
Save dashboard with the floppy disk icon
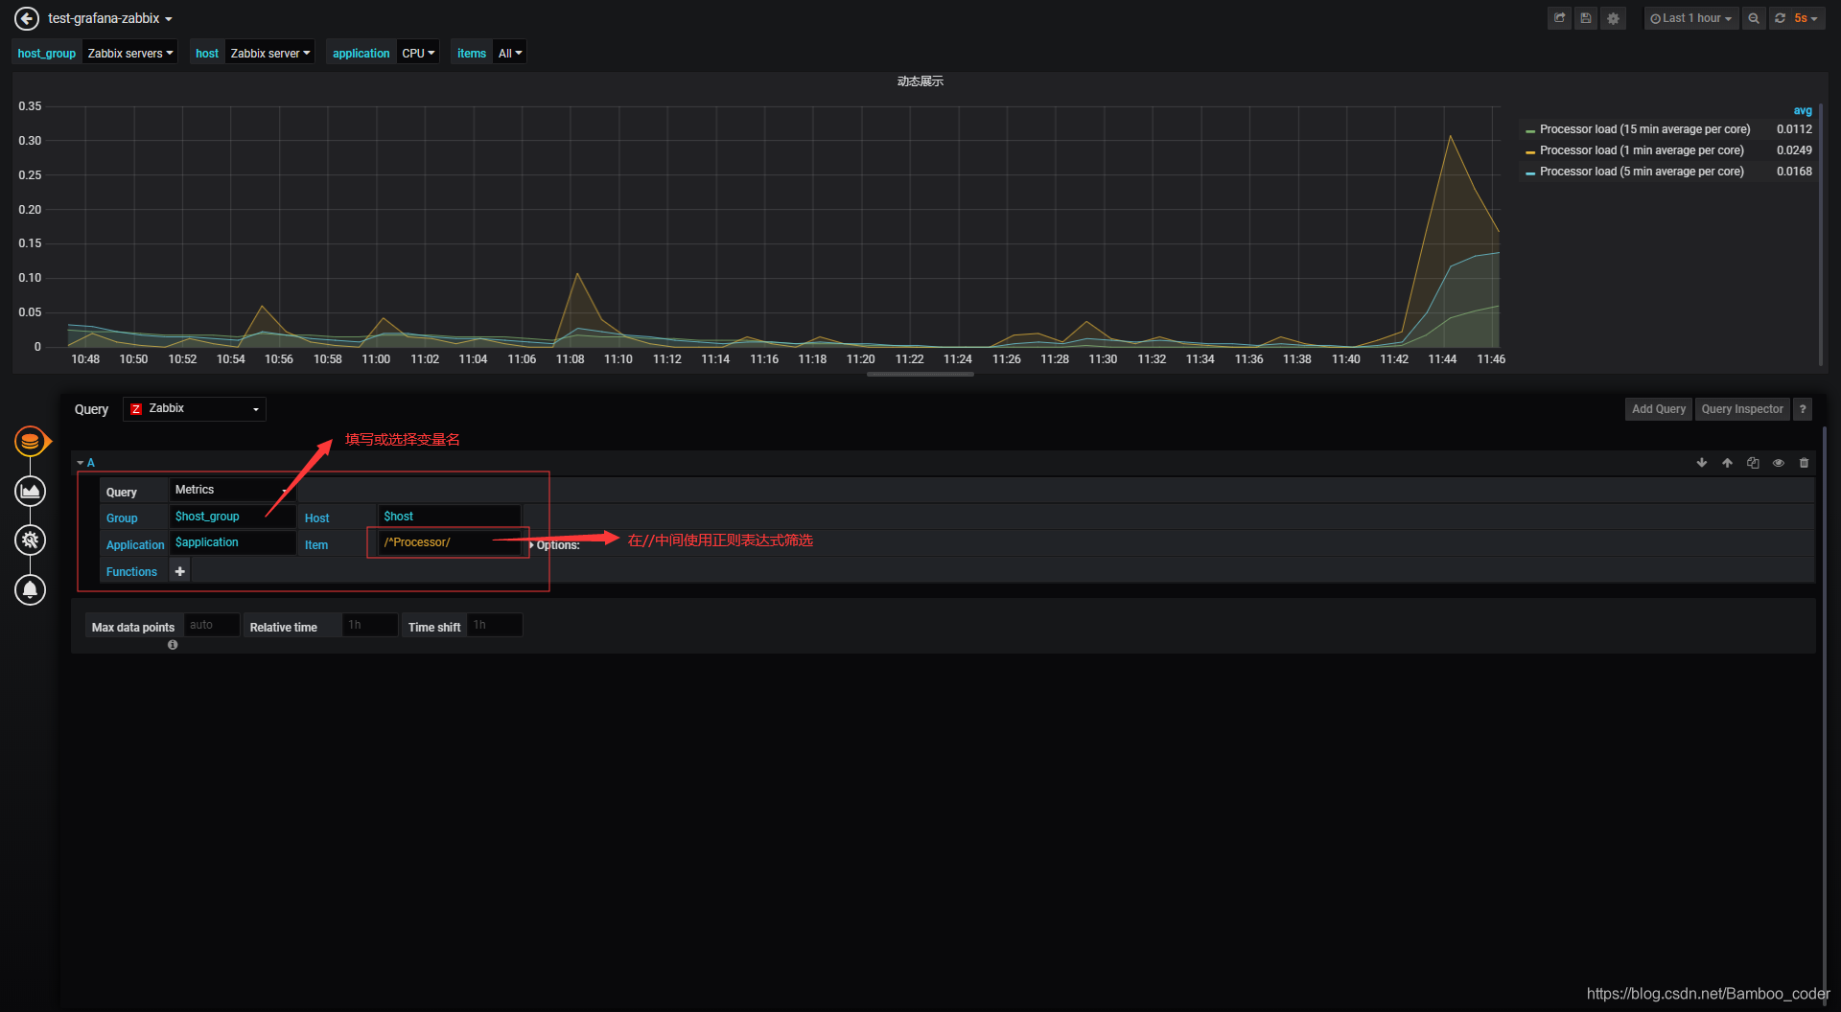coord(1586,18)
